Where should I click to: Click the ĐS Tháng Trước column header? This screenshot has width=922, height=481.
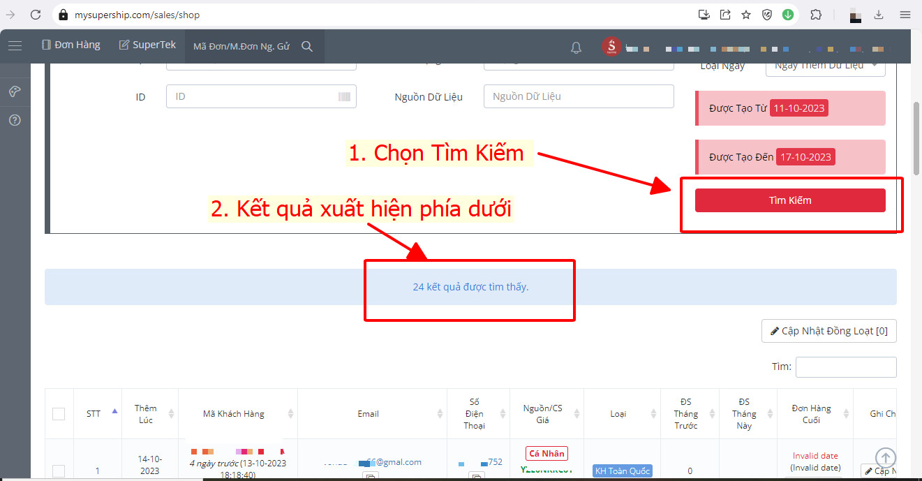click(690, 414)
